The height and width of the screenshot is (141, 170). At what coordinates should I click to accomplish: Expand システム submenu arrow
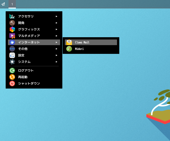point(56,62)
